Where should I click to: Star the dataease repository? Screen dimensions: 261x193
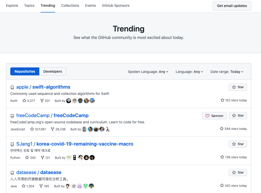(x=238, y=173)
